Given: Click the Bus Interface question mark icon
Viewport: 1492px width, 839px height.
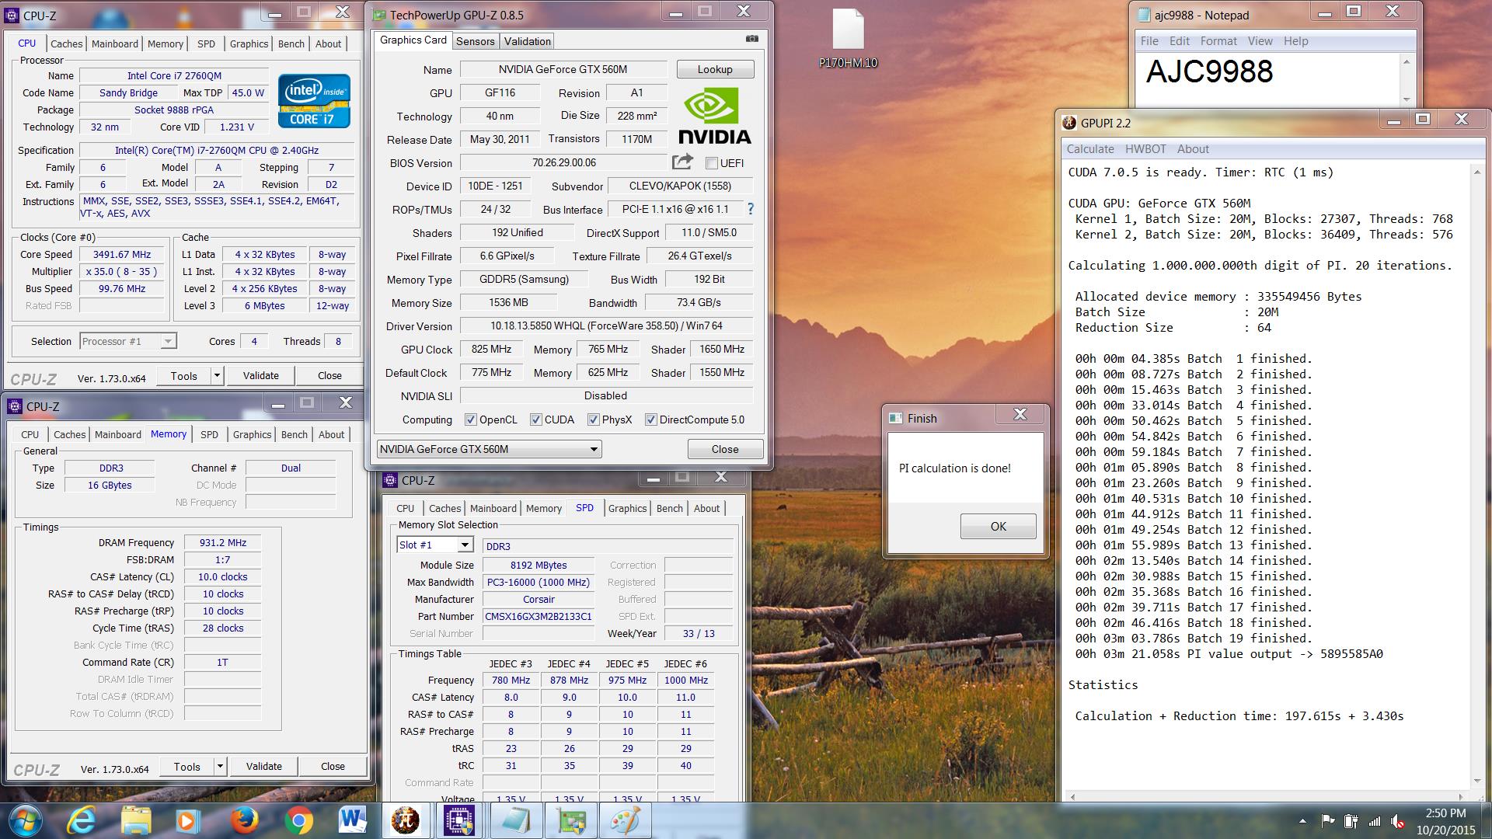Looking at the screenshot, I should point(750,209).
